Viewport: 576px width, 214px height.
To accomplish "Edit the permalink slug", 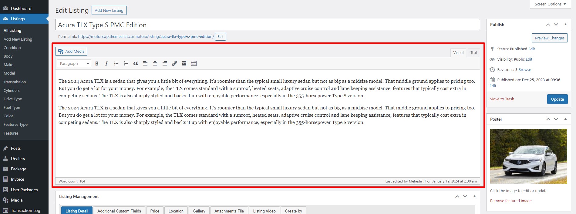I will [221, 37].
